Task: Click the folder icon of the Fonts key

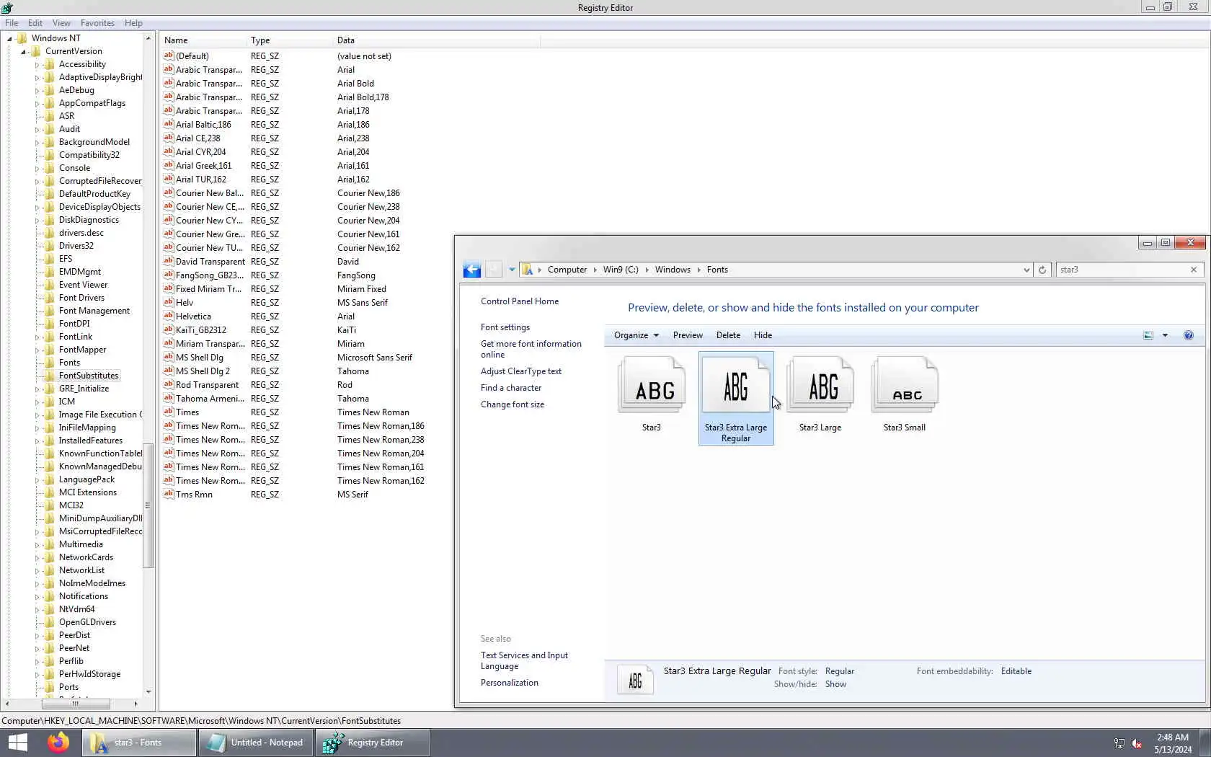Action: [49, 363]
